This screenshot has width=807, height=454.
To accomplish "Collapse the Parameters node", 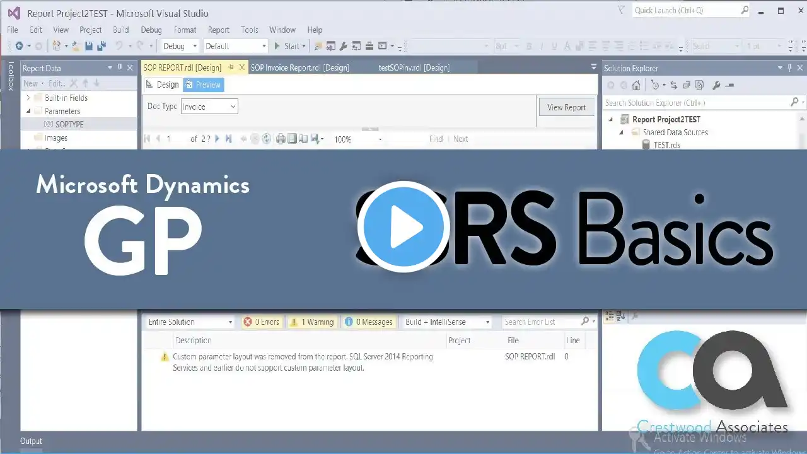I will click(28, 111).
